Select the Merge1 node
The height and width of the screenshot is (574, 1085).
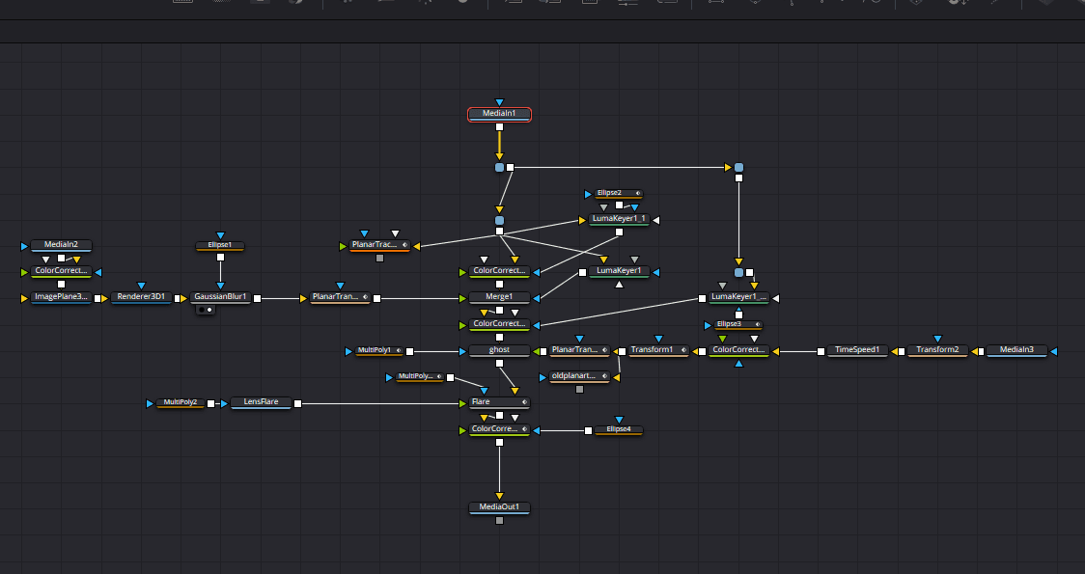point(499,297)
